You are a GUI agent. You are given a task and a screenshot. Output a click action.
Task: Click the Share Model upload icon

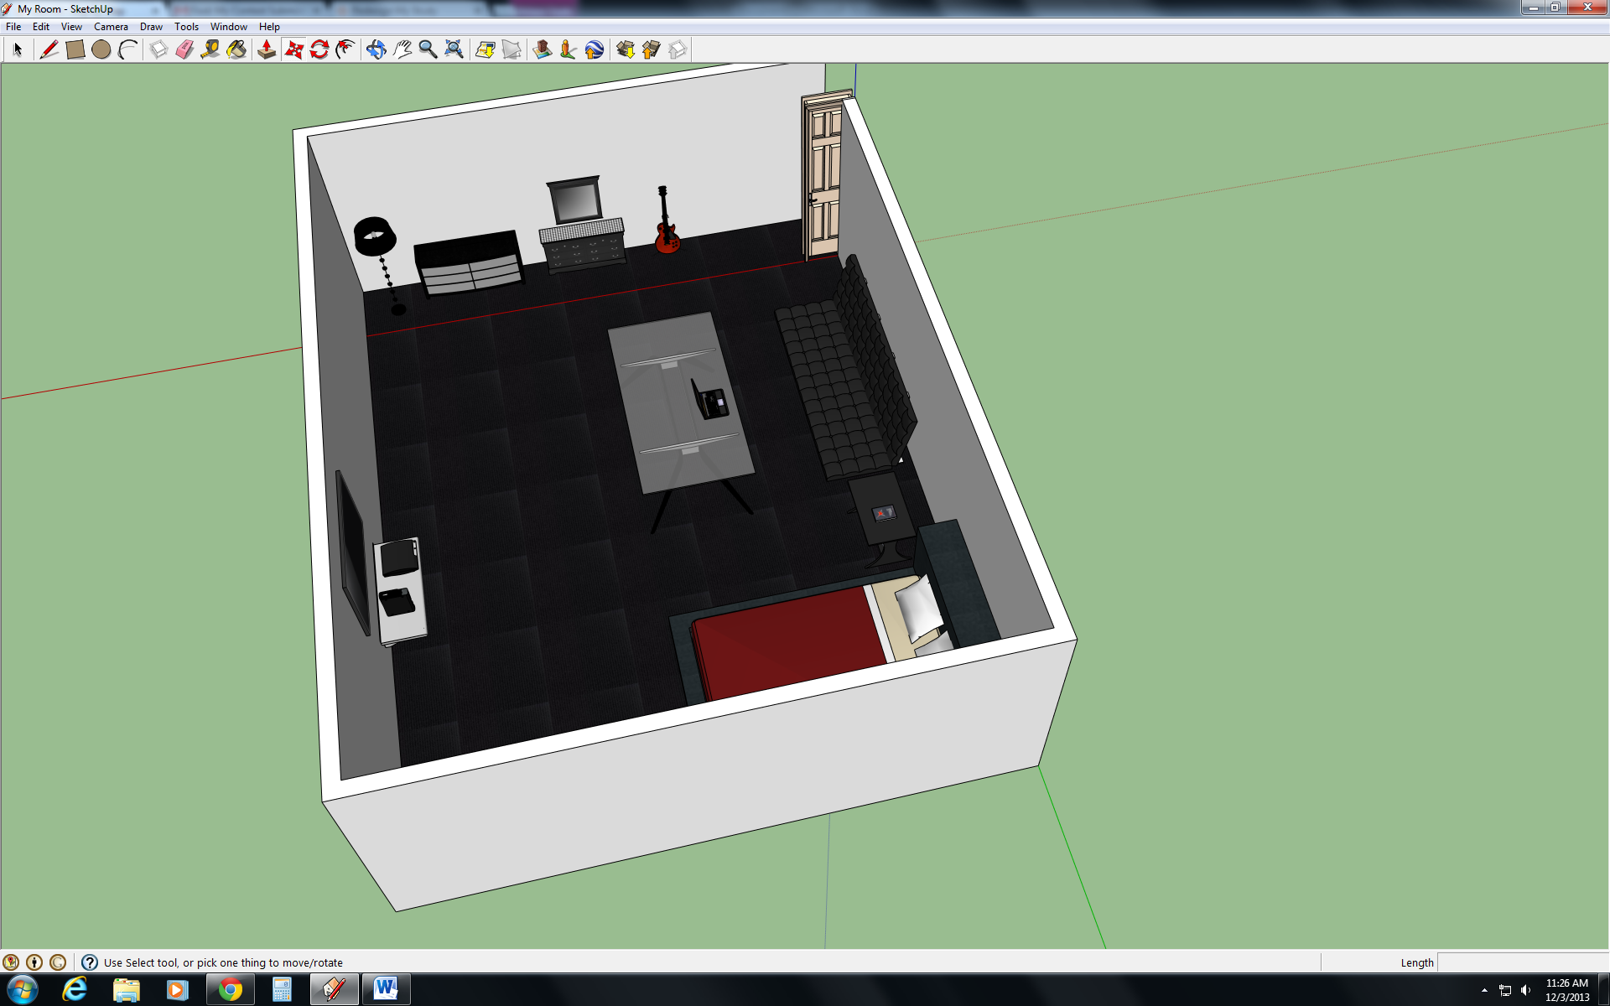click(x=652, y=49)
